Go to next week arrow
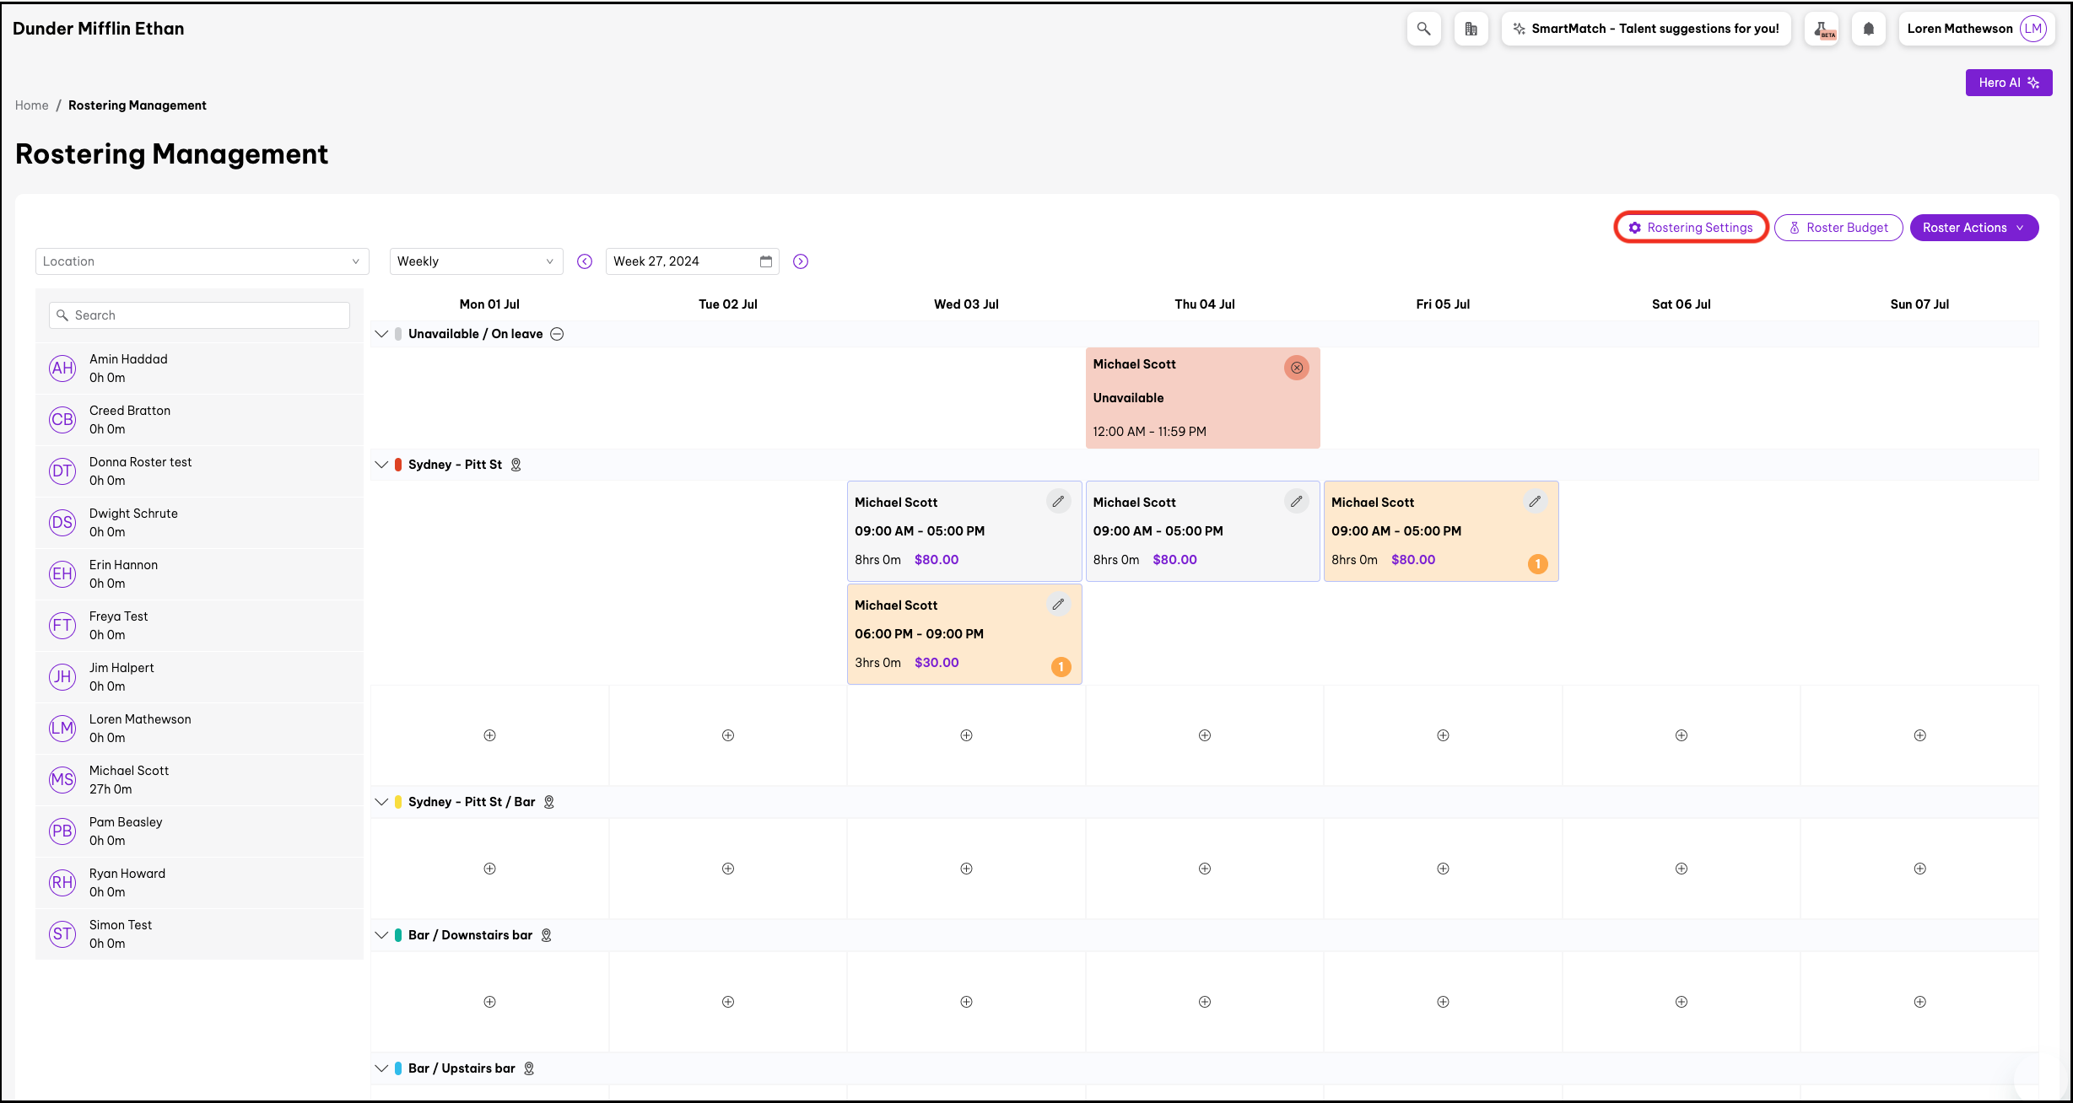This screenshot has height=1103, width=2073. (x=801, y=261)
